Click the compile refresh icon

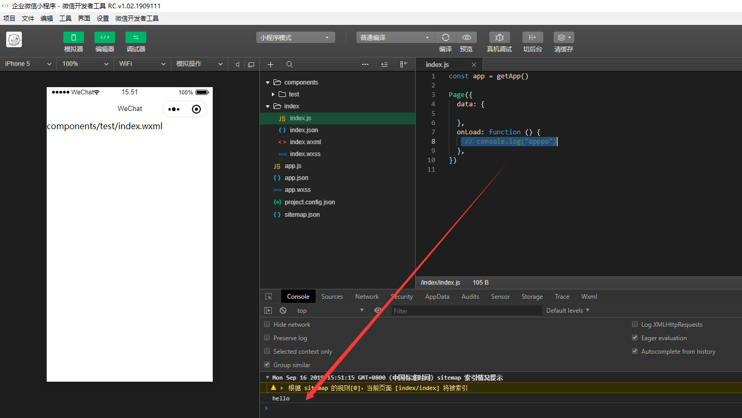tap(445, 37)
